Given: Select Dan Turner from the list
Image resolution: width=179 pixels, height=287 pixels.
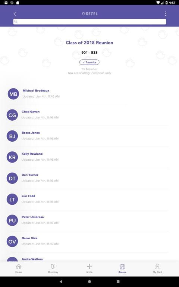Looking at the screenshot, I should (x=88, y=178).
